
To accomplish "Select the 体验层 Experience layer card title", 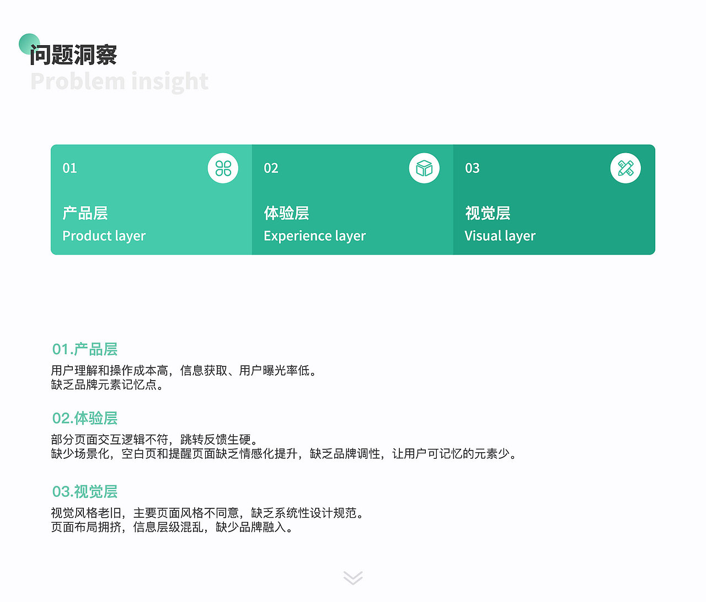I will 286,213.
